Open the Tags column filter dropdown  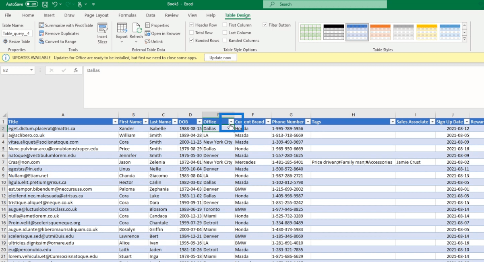[393, 122]
